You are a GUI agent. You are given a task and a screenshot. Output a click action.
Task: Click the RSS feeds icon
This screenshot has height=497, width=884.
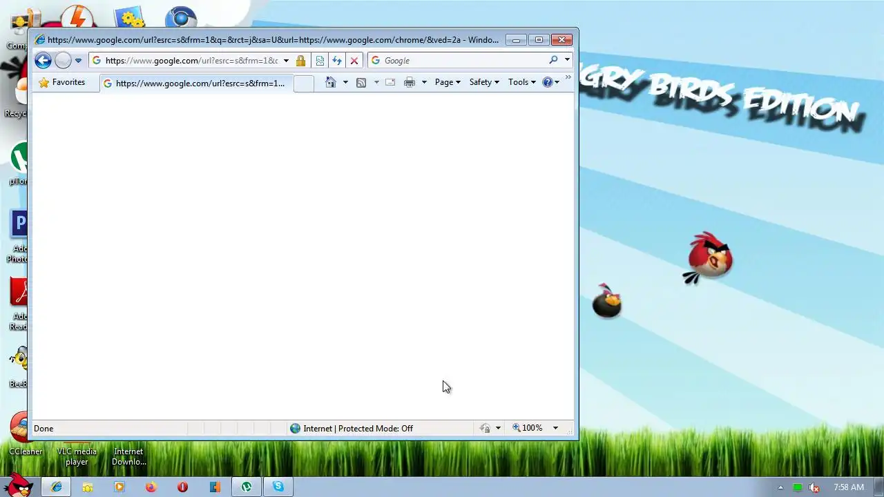pyautogui.click(x=361, y=82)
